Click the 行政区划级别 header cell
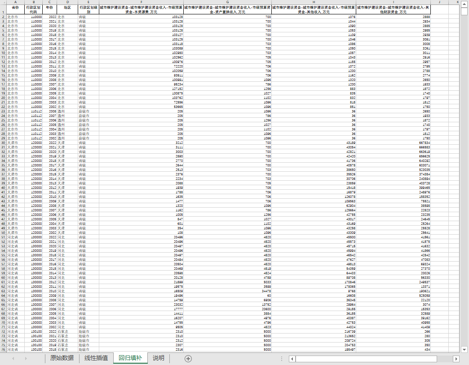Image resolution: width=469 pixels, height=365 pixels. 88,9
